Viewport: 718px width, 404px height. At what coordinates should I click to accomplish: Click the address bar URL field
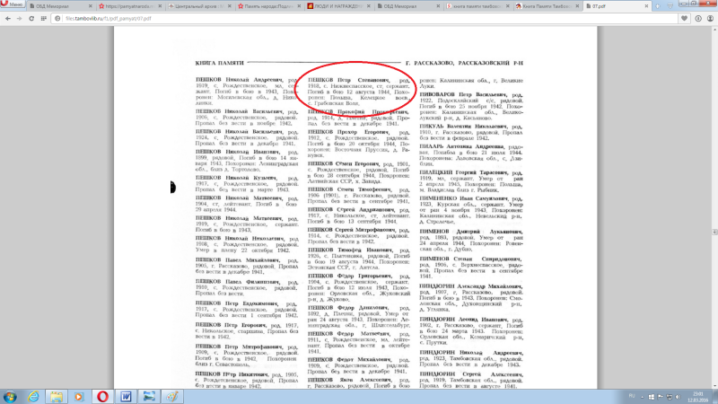click(366, 18)
